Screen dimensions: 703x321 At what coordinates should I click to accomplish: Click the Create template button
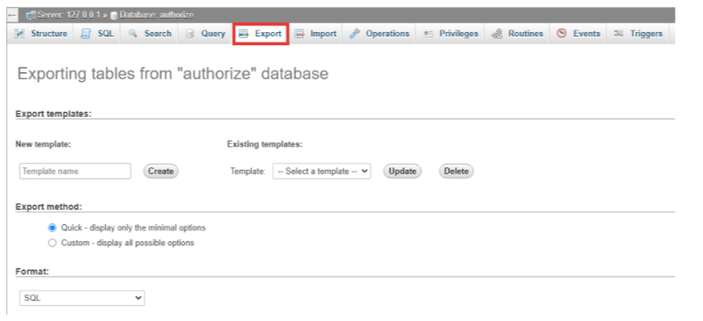[x=161, y=171]
